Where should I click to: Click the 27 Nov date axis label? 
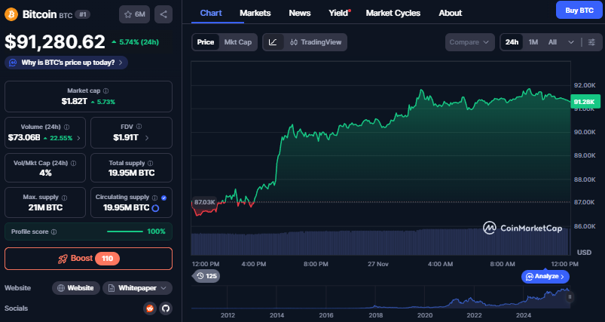(x=377, y=264)
